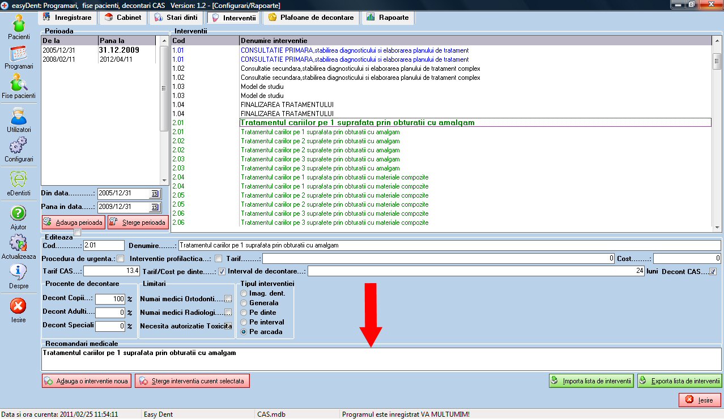Switch to Plafoane de decontare tab
Screen dimensions: 724x419
pos(311,18)
